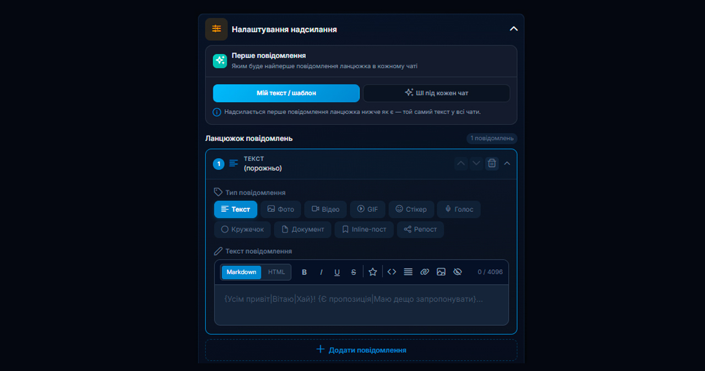Choose Відео message type
The width and height of the screenshot is (705, 371).
[326, 209]
